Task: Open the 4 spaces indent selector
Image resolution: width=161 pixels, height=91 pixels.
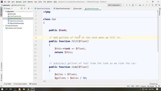Action: coord(143,86)
